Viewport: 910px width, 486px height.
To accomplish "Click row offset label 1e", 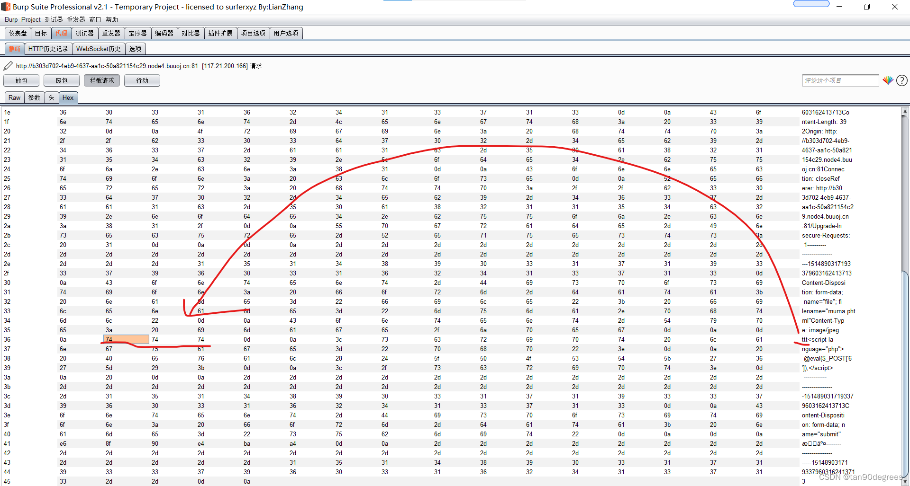I will (7, 112).
